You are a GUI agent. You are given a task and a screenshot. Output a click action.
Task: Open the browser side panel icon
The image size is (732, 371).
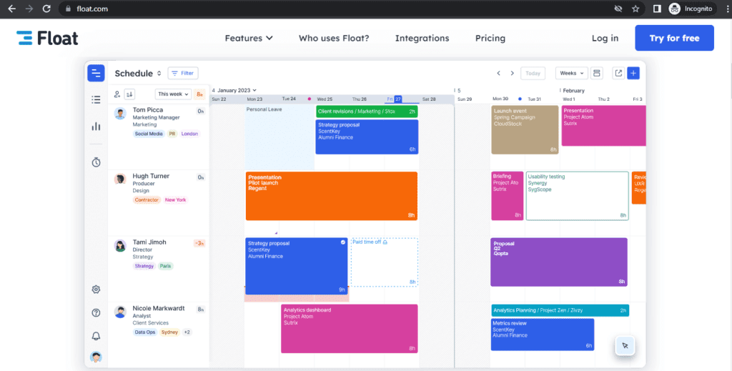pos(657,9)
